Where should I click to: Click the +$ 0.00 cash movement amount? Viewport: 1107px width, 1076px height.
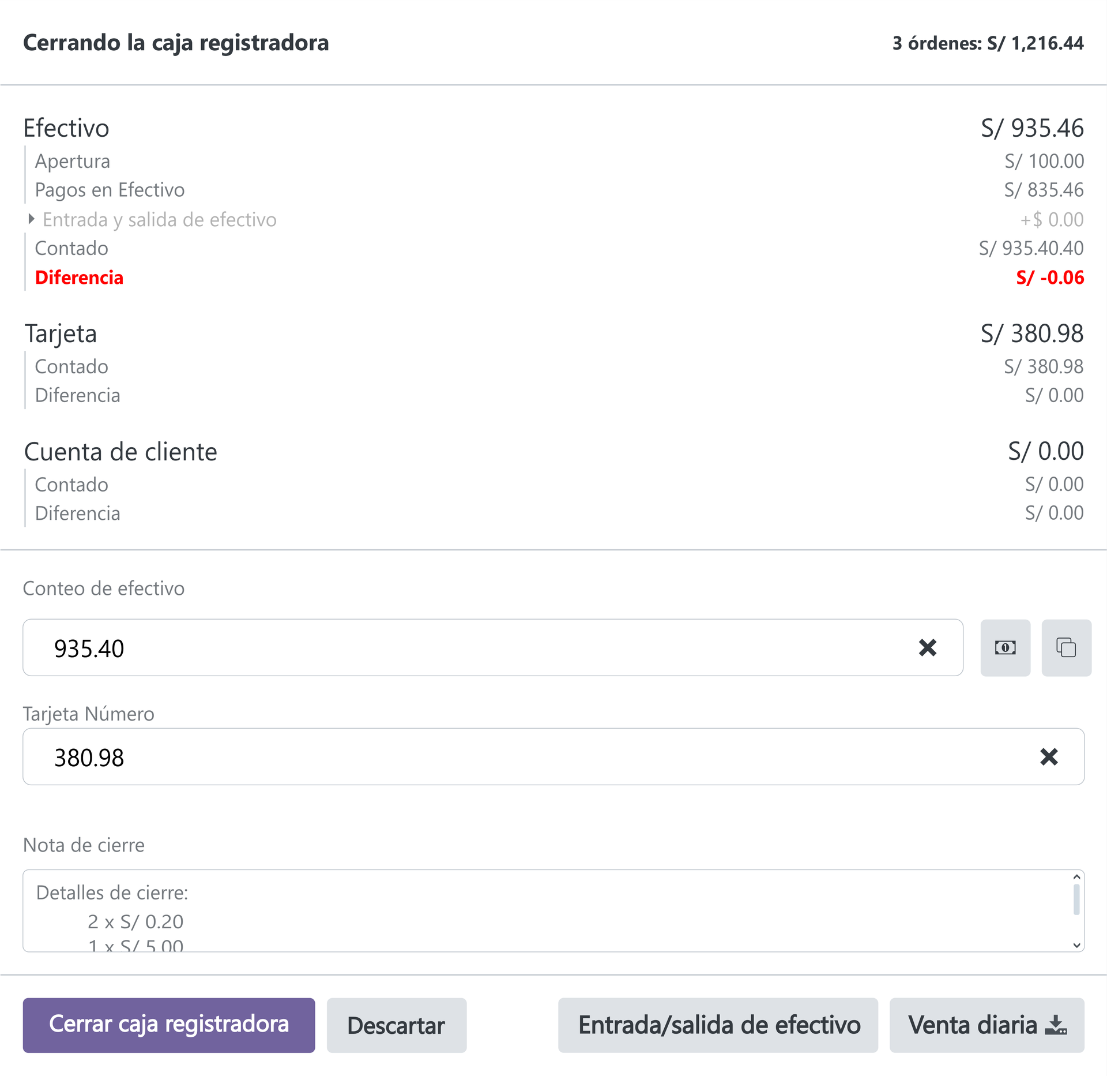(x=1052, y=220)
